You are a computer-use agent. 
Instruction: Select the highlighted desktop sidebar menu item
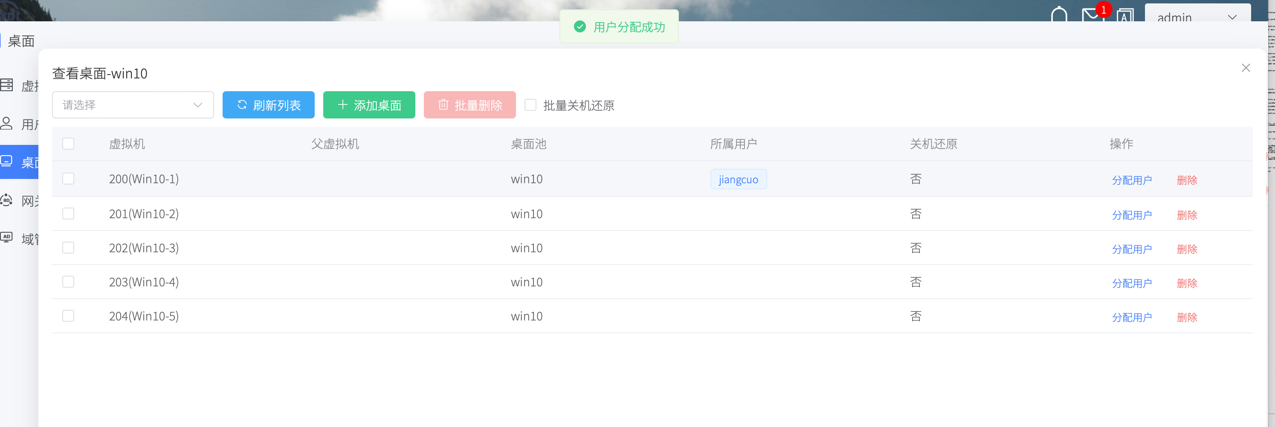pos(19,162)
